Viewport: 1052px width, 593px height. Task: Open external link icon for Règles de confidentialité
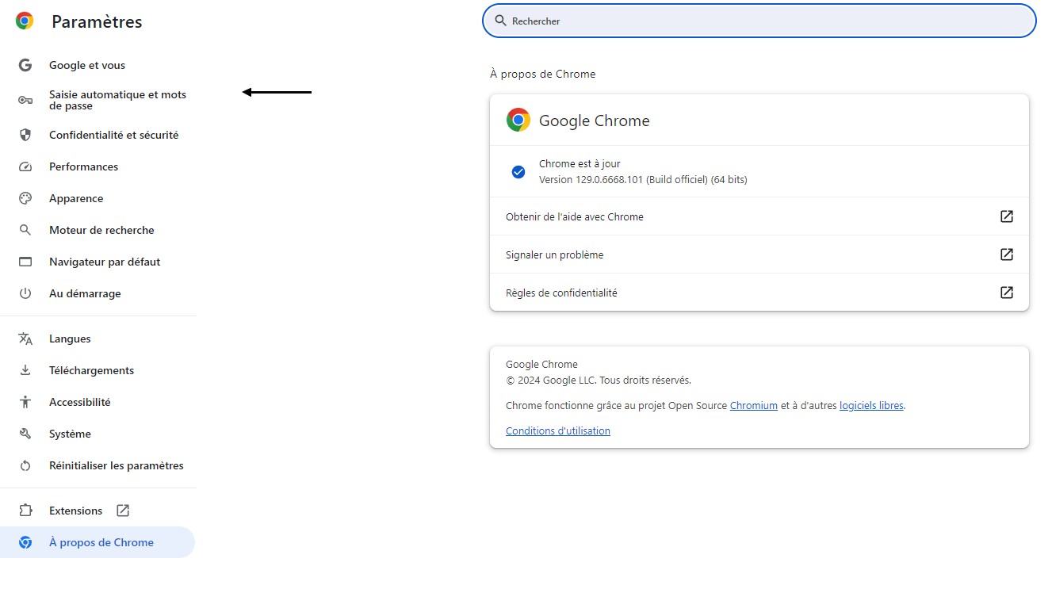pyautogui.click(x=1007, y=293)
